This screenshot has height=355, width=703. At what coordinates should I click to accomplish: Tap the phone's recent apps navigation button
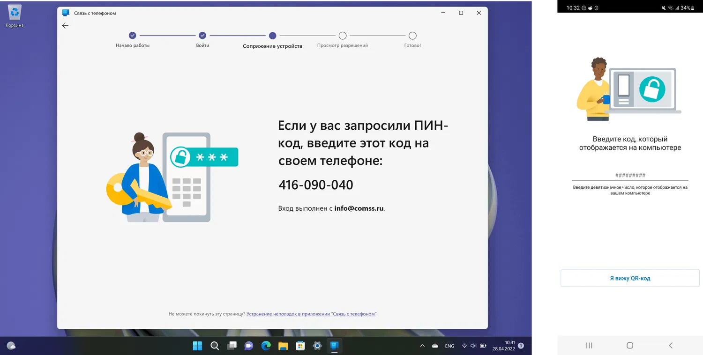point(589,346)
